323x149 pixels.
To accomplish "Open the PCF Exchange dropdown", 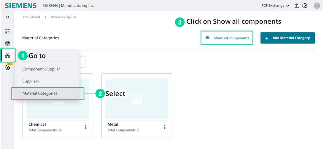I will [275, 6].
